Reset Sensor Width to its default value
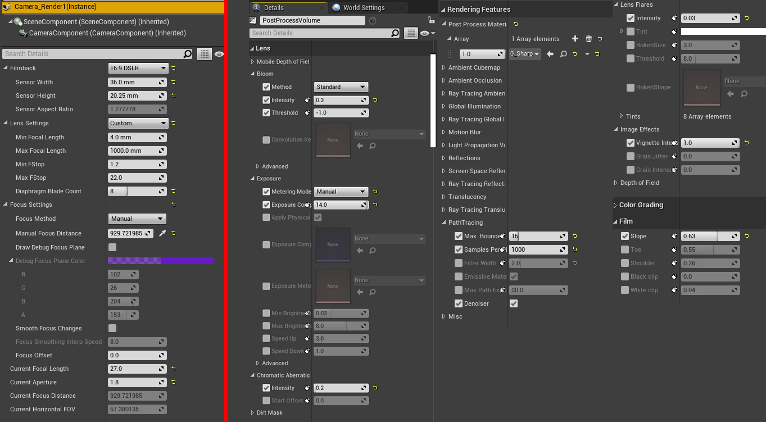Viewport: 766px width, 422px height. coord(173,82)
